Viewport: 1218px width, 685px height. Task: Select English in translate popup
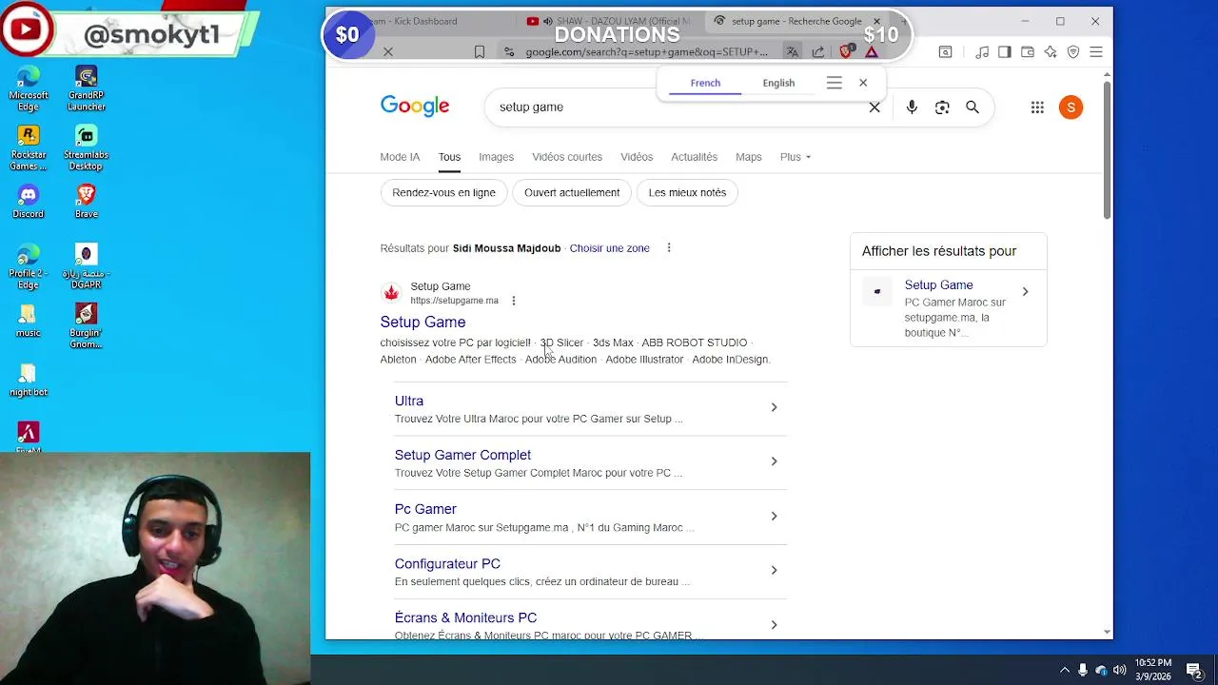click(778, 83)
